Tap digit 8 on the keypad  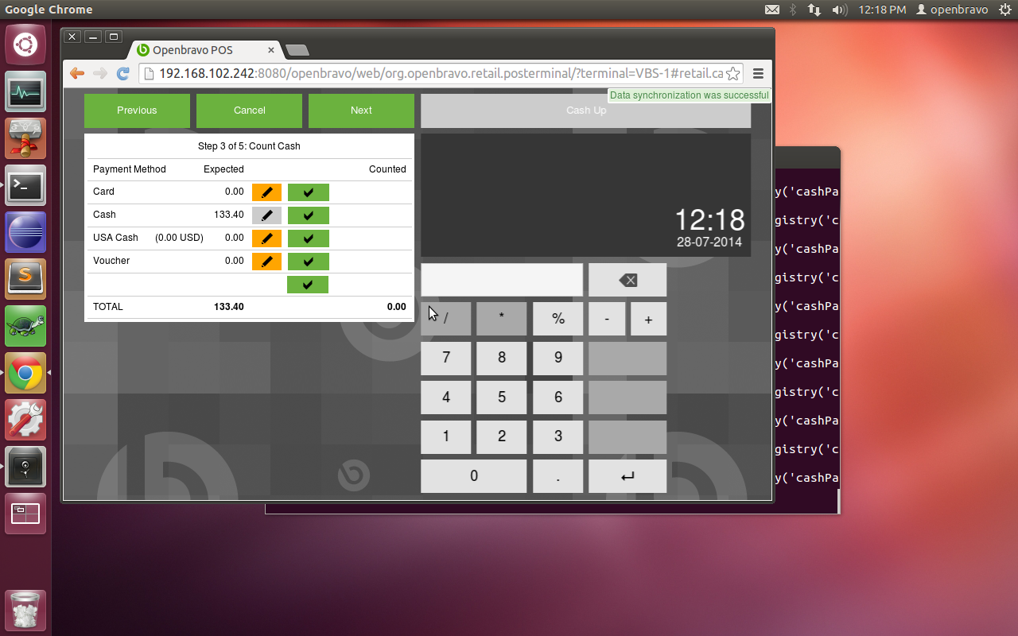point(501,358)
